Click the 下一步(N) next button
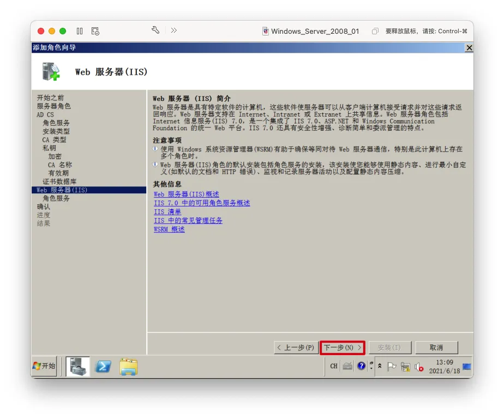This screenshot has height=419, width=504. click(x=343, y=348)
